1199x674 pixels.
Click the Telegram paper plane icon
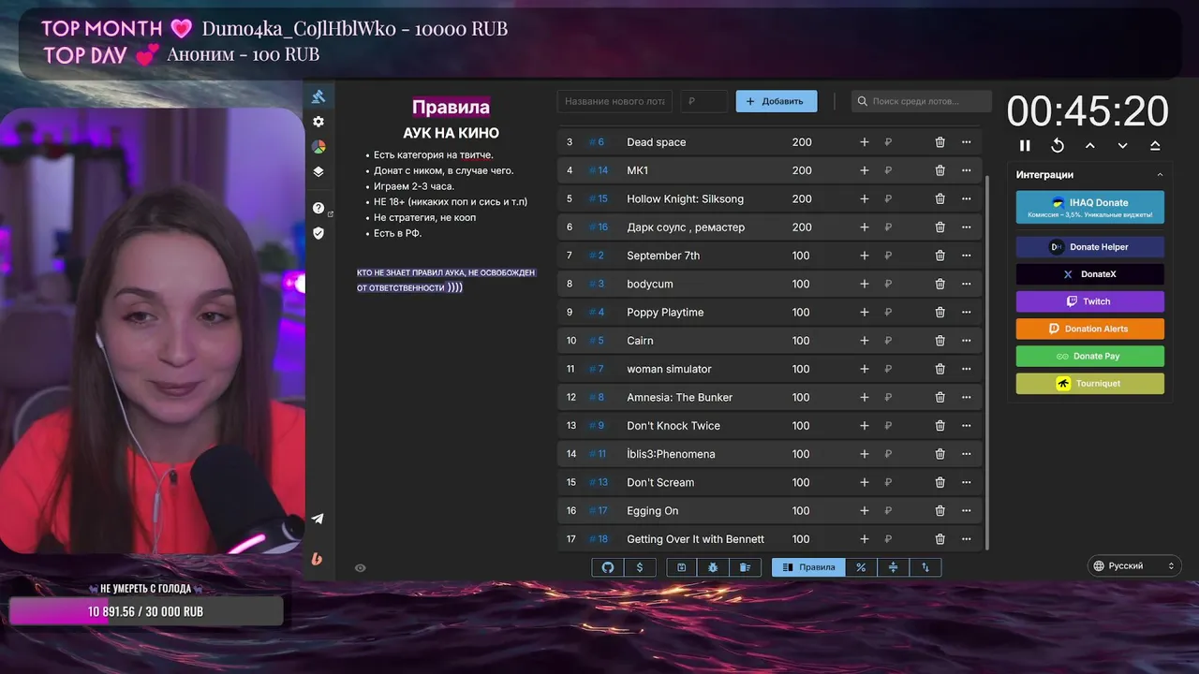tap(318, 519)
